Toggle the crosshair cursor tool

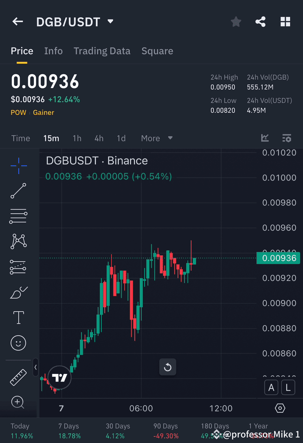coord(18,166)
